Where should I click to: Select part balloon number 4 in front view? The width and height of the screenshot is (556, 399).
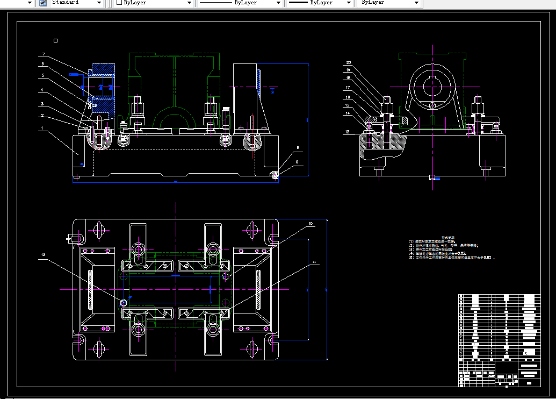(42, 90)
